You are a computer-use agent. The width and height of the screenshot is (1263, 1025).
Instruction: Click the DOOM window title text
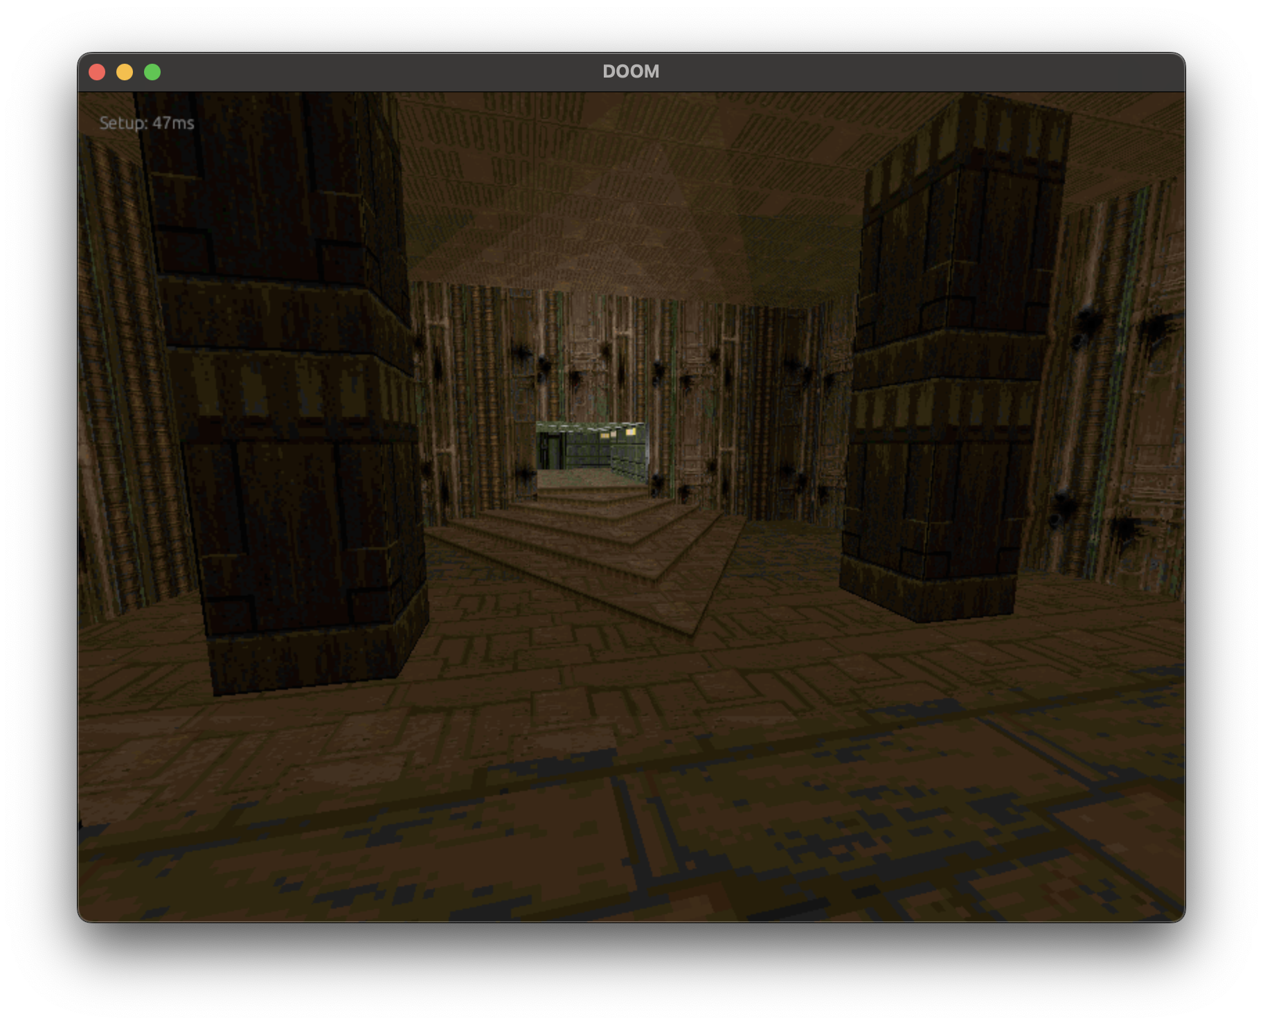point(631,71)
